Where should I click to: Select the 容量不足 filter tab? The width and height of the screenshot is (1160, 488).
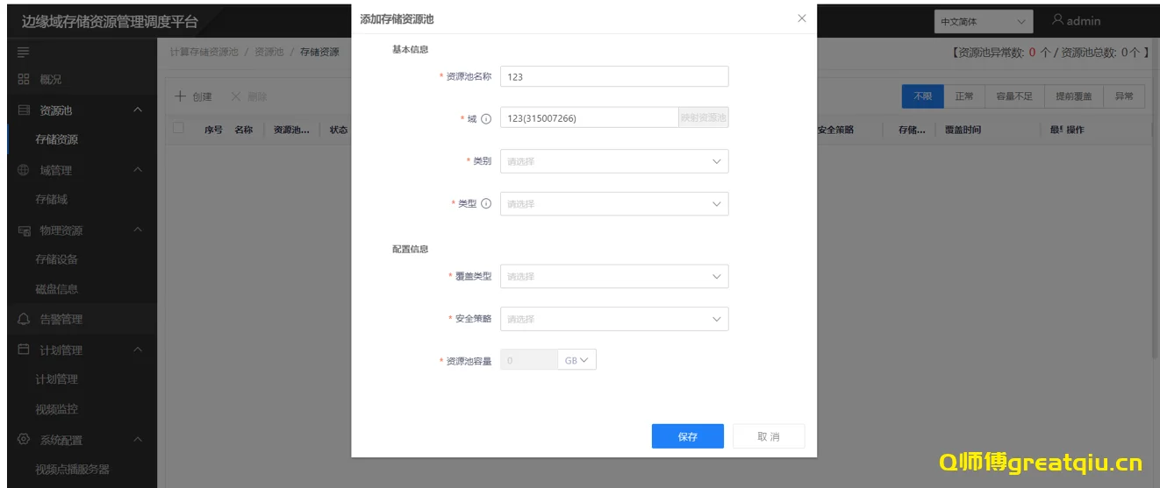[x=1013, y=96]
